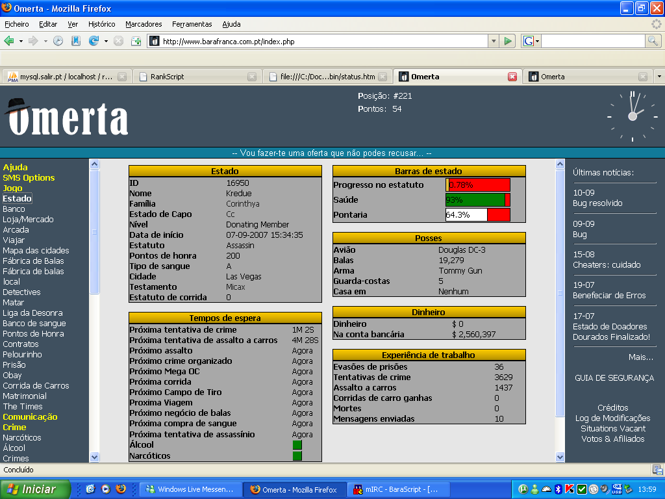
Task: Open the Marcadores menu
Action: (x=144, y=24)
